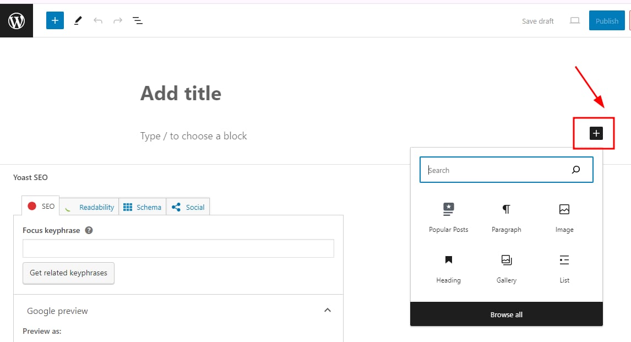
Task: Toggle the blue block inserter button
Action: [x=55, y=21]
